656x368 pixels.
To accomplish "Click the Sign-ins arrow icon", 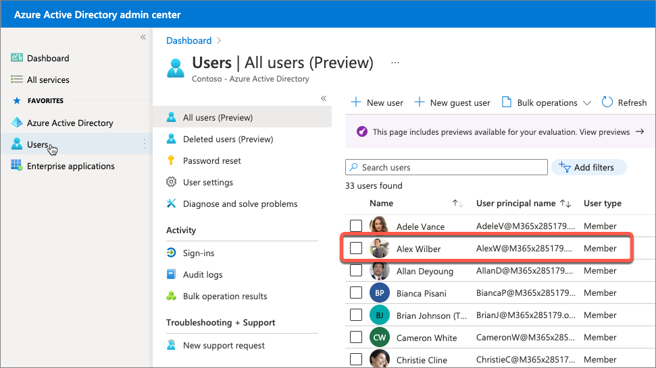I will [x=171, y=253].
